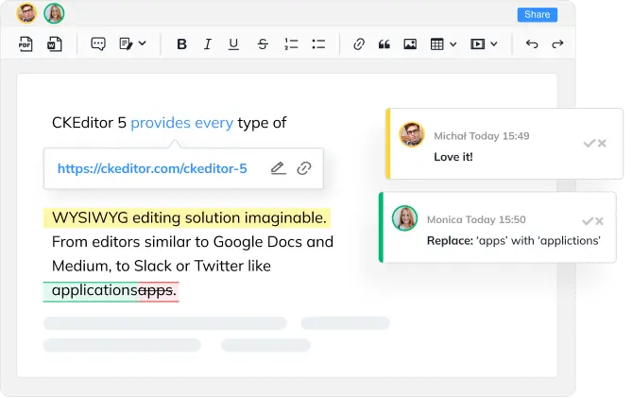This screenshot has width=632, height=398.
Task: Click the 'provides every' linked text
Action: tap(181, 123)
